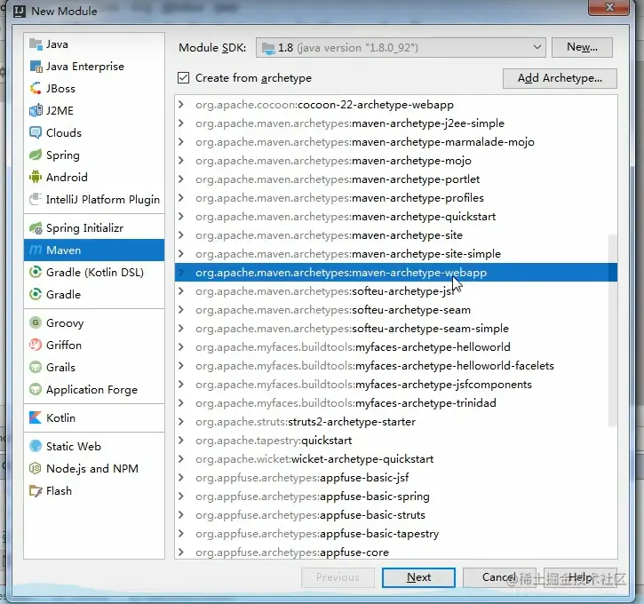Click the IntelliJ Platform Plugin icon
The image size is (644, 604).
[36, 199]
